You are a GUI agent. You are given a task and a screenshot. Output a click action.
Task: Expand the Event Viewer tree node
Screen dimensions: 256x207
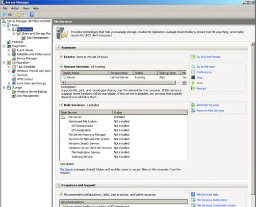tap(9, 50)
